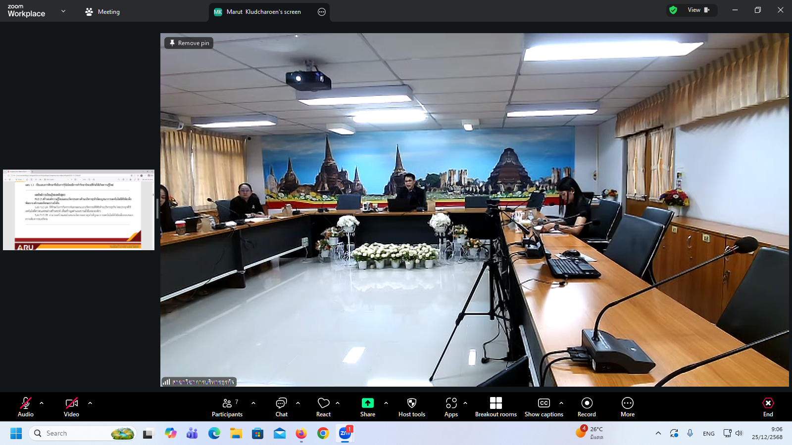Open the Participants panel
The height and width of the screenshot is (445, 792).
227,407
